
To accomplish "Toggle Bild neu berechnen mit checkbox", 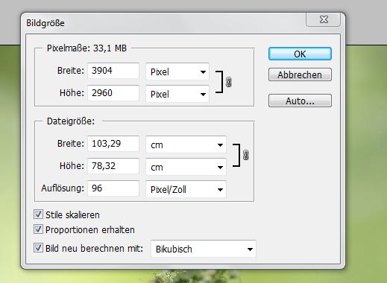I will point(38,248).
